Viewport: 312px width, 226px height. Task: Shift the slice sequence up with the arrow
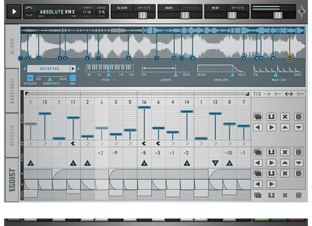pos(285,127)
